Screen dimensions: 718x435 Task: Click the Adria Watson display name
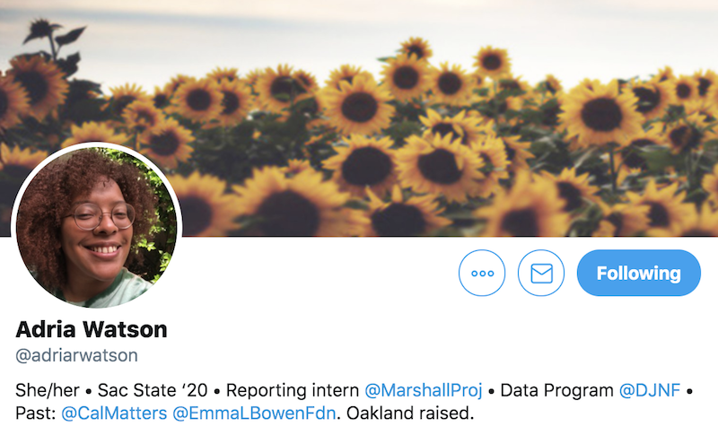[92, 329]
